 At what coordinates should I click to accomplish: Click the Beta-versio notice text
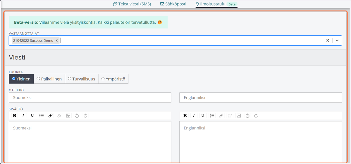pos(88,22)
